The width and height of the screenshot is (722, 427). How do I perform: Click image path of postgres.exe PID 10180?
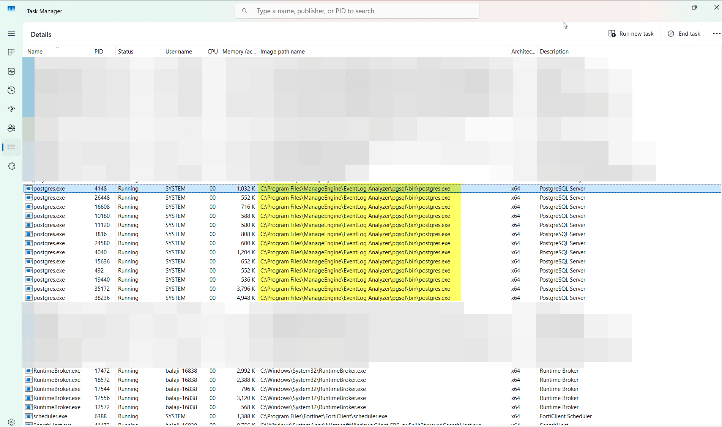[x=355, y=216]
